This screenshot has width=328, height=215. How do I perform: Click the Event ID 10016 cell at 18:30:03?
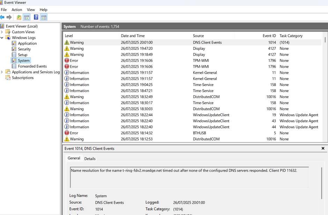tap(271, 109)
